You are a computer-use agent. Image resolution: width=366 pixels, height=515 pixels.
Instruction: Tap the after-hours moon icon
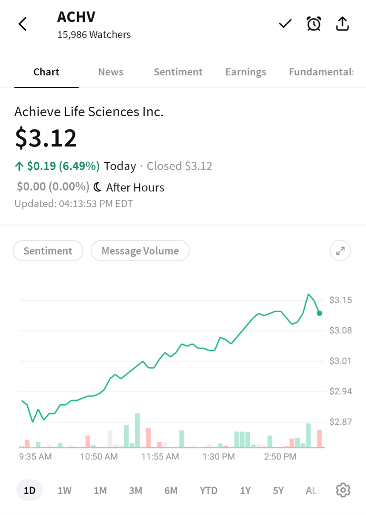coord(98,187)
